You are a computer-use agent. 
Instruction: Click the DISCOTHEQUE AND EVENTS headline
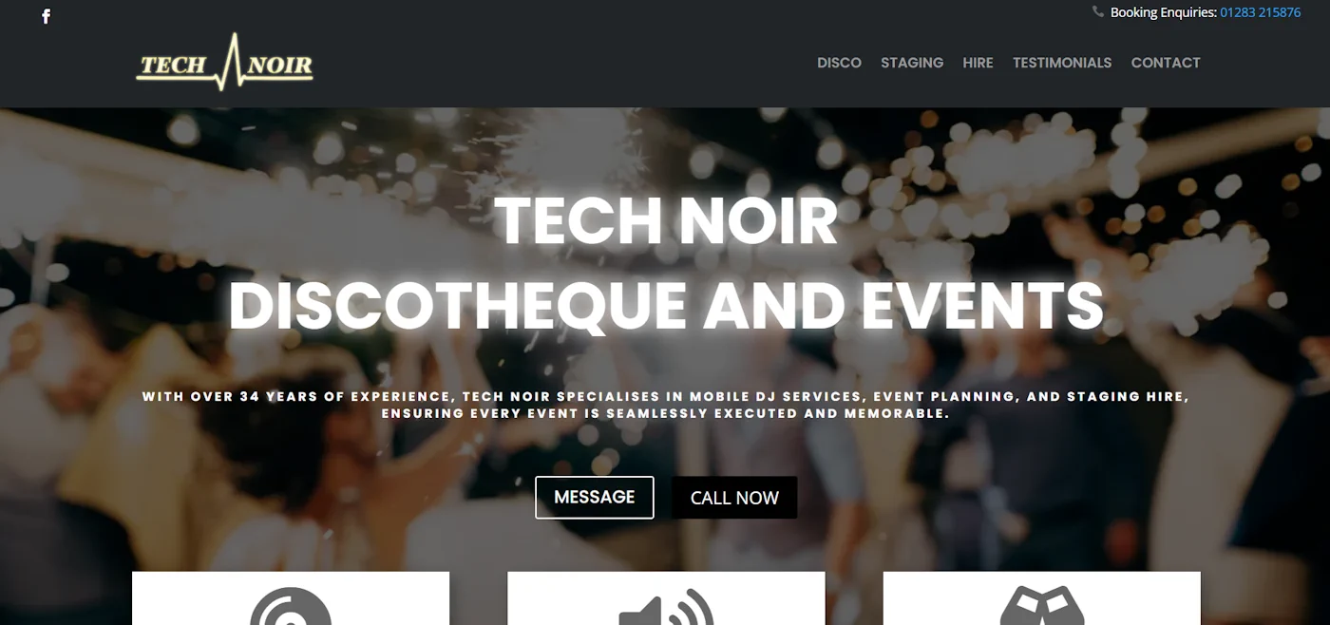pyautogui.click(x=666, y=307)
